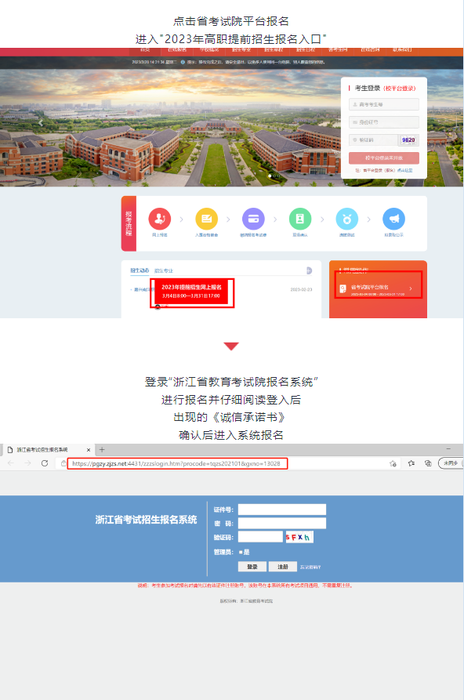Click the 忘记密码 link
The width and height of the screenshot is (464, 700).
tap(310, 567)
